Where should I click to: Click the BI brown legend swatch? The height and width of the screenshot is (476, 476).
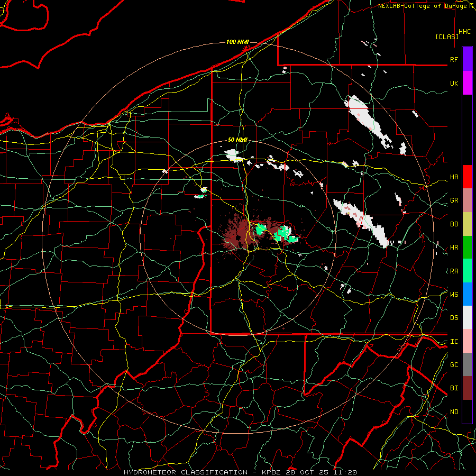pyautogui.click(x=467, y=388)
